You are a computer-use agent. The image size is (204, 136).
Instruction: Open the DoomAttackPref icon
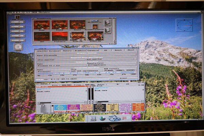(x=95, y=26)
